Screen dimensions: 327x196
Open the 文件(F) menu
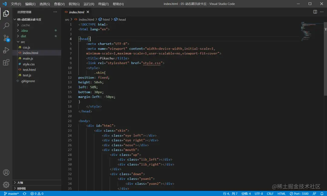(16, 4)
